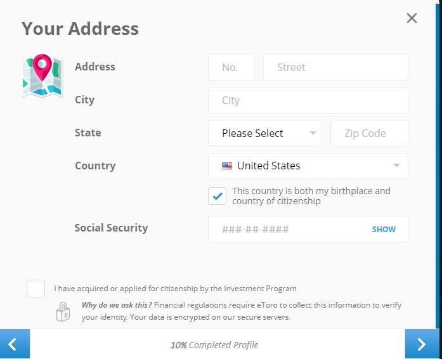Screen dimensions: 442x359
Task: Close the Your Address dialog
Action: [412, 18]
